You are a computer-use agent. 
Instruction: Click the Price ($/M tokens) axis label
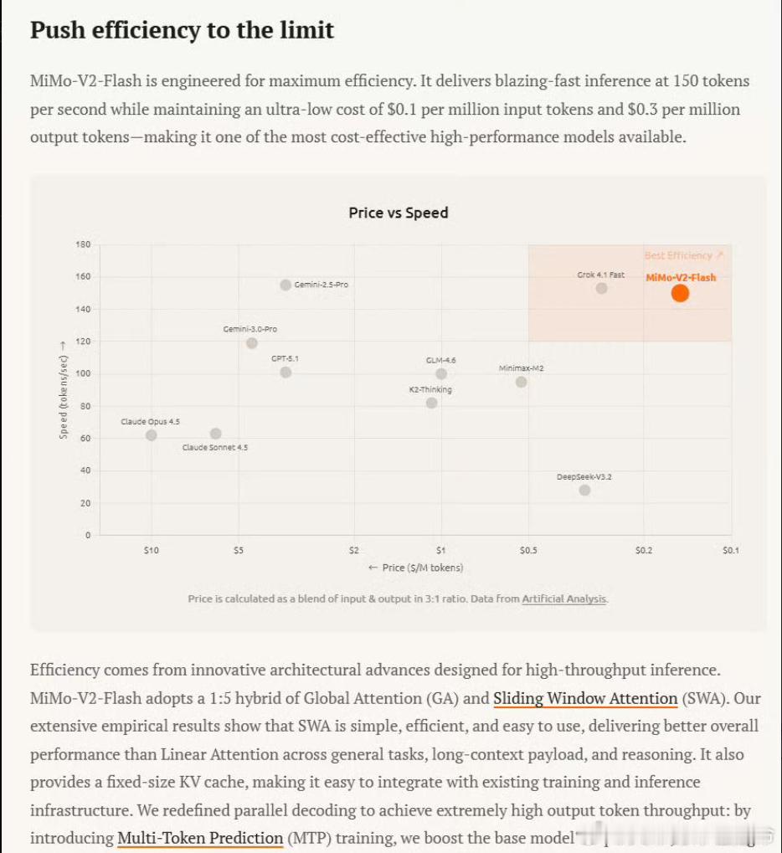(x=416, y=568)
